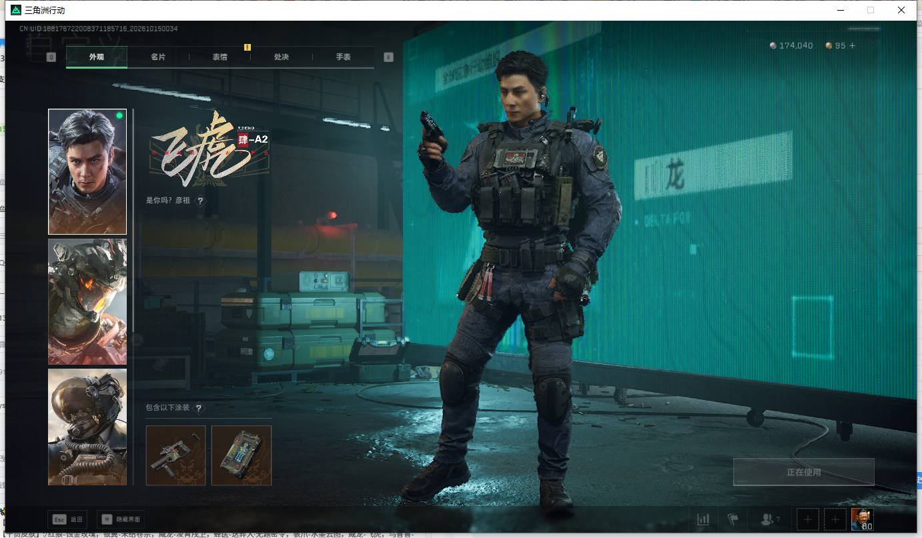The image size is (922, 538).
Task: Click the 是你吗？彦祖 skin name text
Action: pos(168,200)
